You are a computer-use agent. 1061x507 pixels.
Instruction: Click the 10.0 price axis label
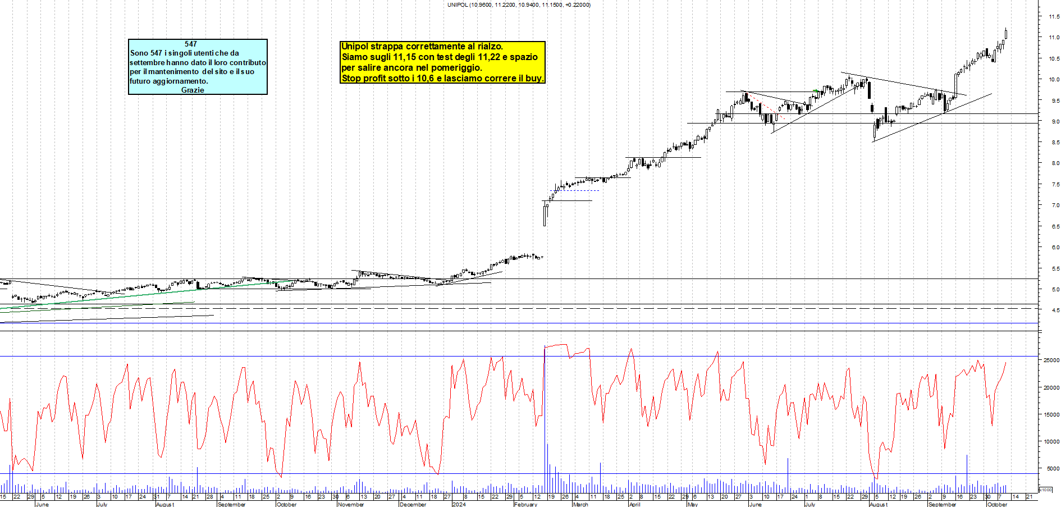[x=1054, y=80]
